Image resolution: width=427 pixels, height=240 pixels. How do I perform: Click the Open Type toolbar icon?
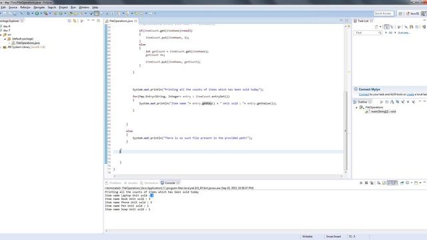(x=71, y=13)
